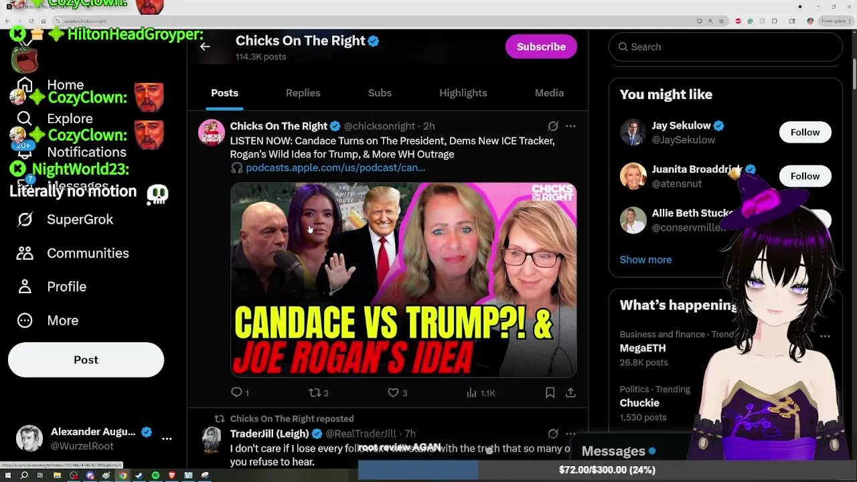Viewport: 857px width, 482px height.
Task: Open the three-dot menu on the Chicks On The Right post
Action: [570, 126]
